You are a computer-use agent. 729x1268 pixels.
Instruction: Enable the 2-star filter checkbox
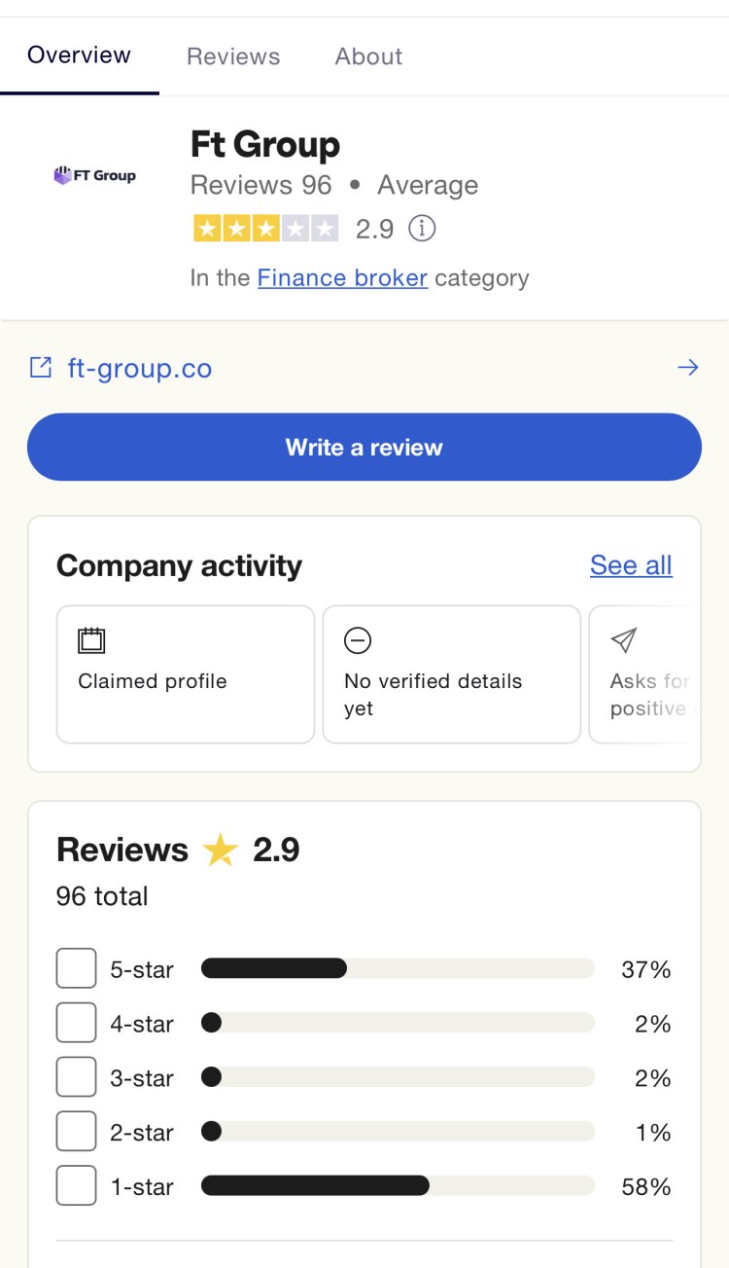tap(77, 1132)
